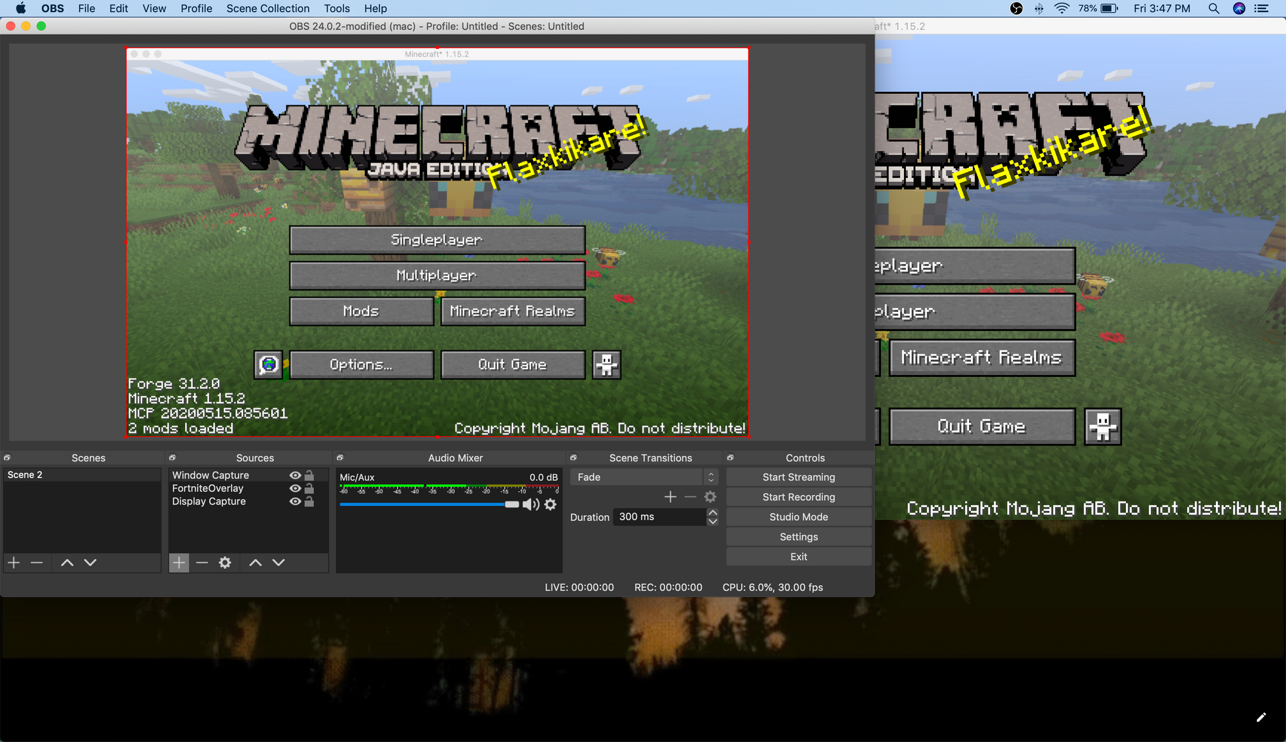Open source properties gear in Sources panel
This screenshot has height=742, width=1286.
tap(224, 563)
